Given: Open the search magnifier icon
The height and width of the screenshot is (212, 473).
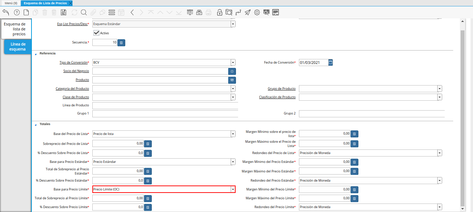Looking at the screenshot, I should pyautogui.click(x=84, y=12).
